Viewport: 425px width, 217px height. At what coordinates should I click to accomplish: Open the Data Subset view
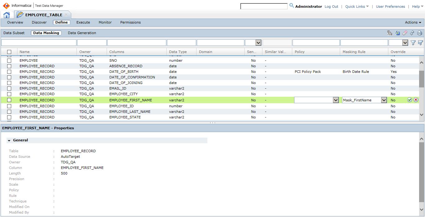(x=14, y=33)
